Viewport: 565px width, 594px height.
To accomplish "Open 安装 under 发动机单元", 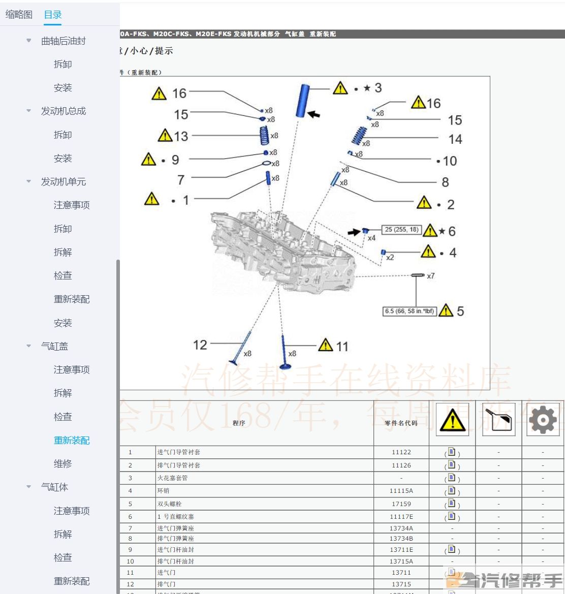I will (x=63, y=323).
